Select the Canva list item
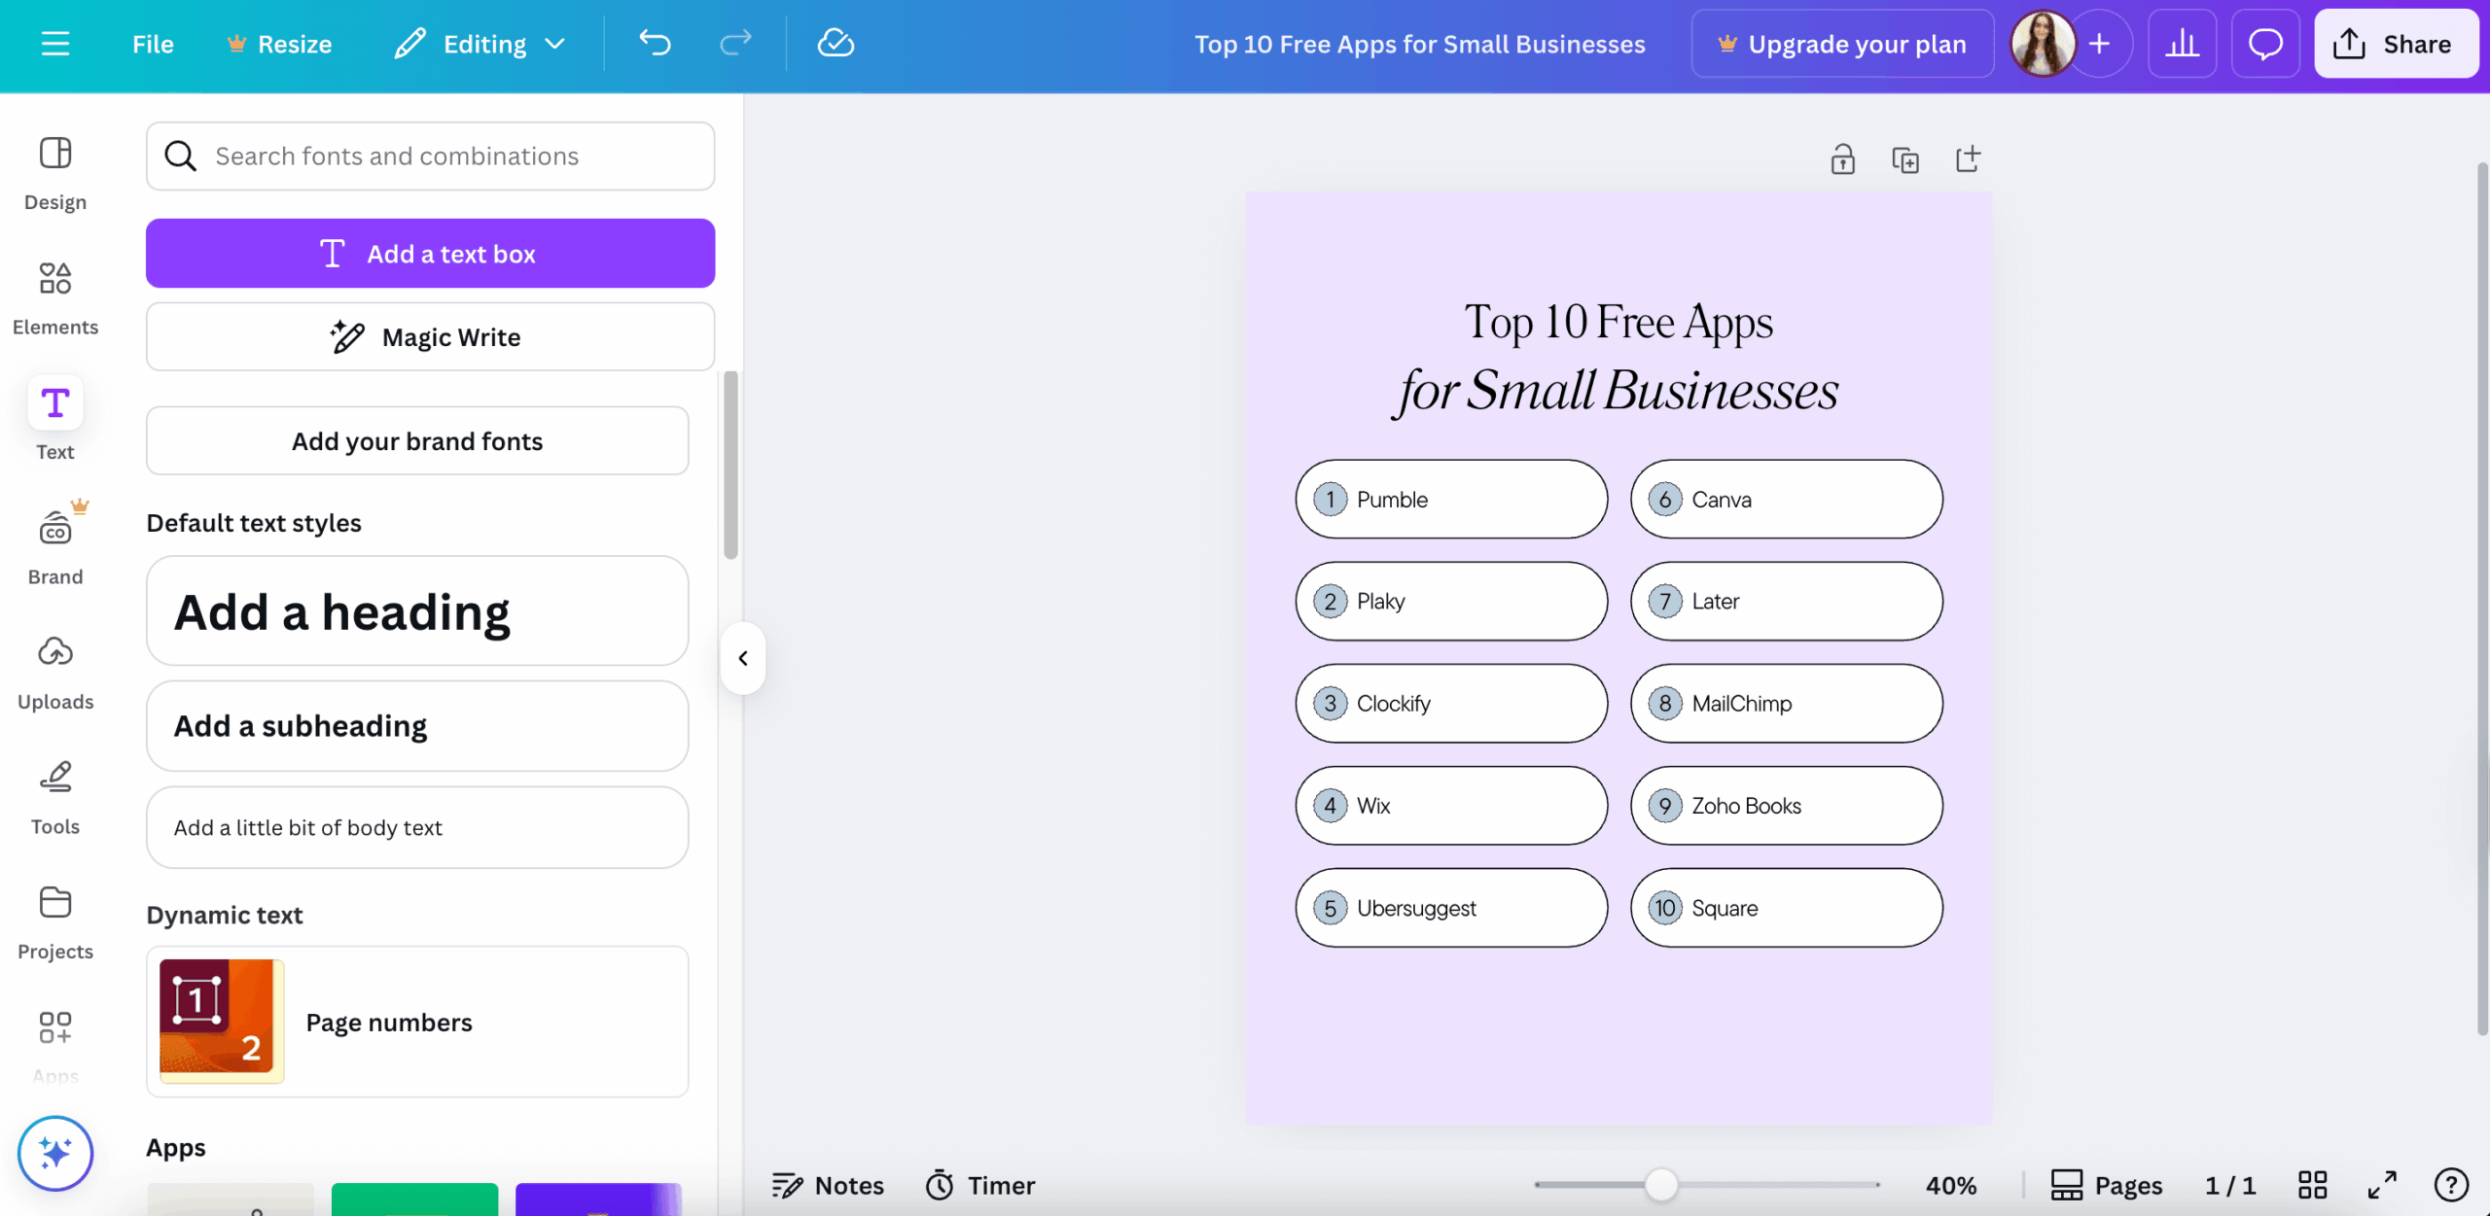 click(1787, 500)
